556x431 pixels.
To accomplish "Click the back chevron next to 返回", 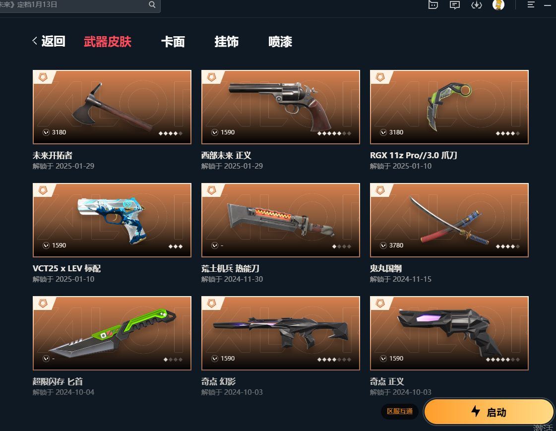I will 35,41.
